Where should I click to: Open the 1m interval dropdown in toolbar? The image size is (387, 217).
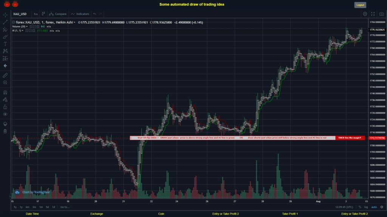pos(36,14)
